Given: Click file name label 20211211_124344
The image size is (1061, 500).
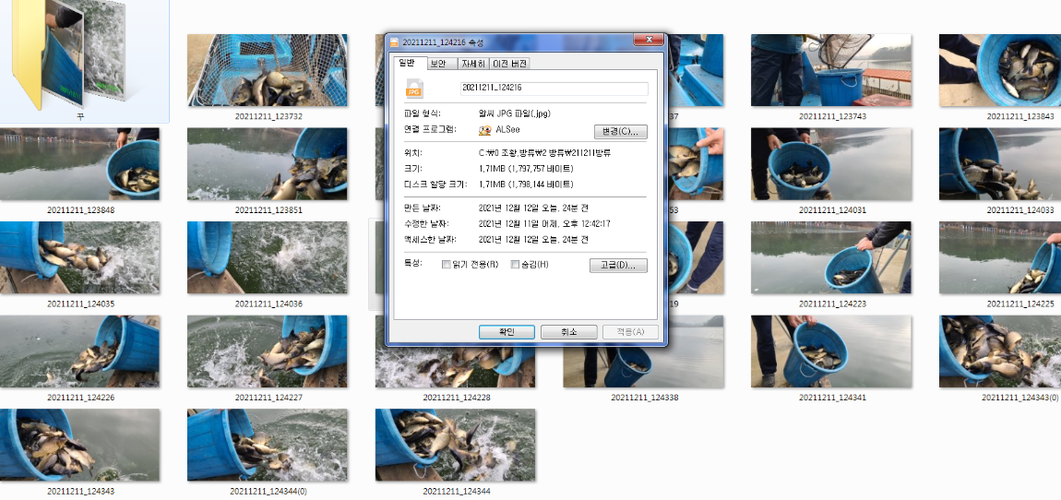Looking at the screenshot, I should coord(457,491).
